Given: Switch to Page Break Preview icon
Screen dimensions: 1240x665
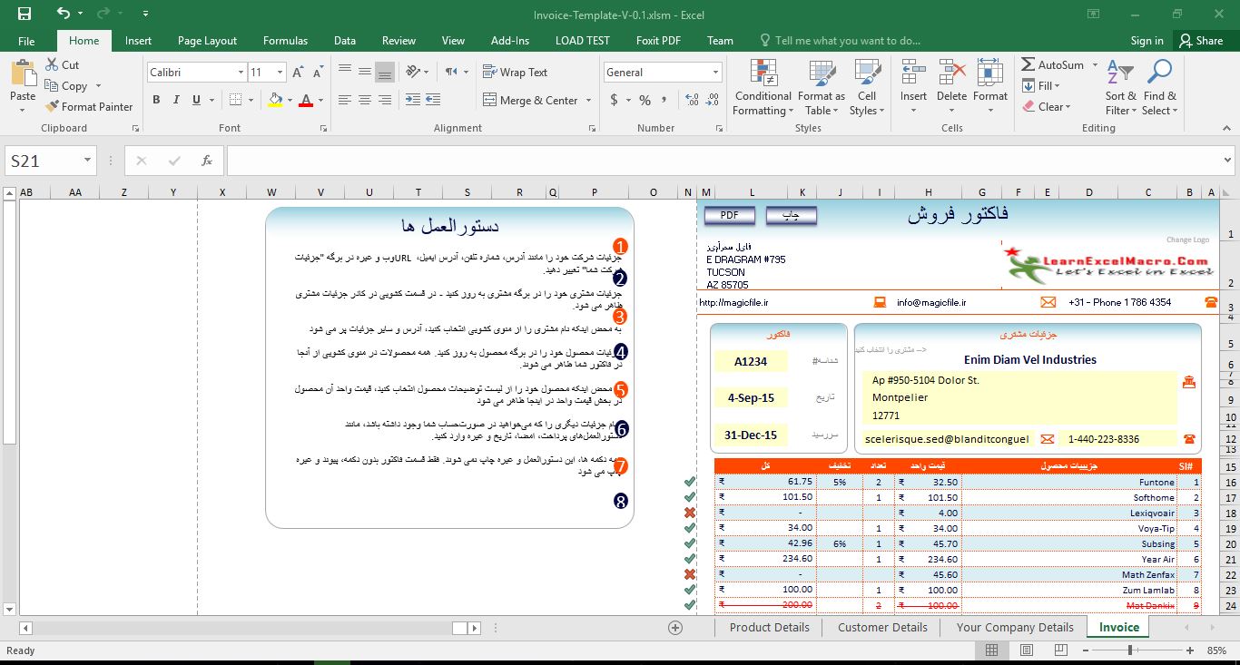Looking at the screenshot, I should [1059, 650].
